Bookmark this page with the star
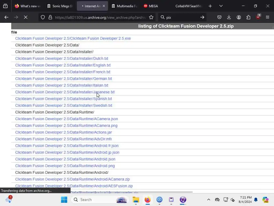 tap(151, 17)
